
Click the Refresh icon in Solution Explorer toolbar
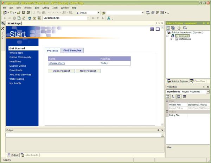pos(168,28)
